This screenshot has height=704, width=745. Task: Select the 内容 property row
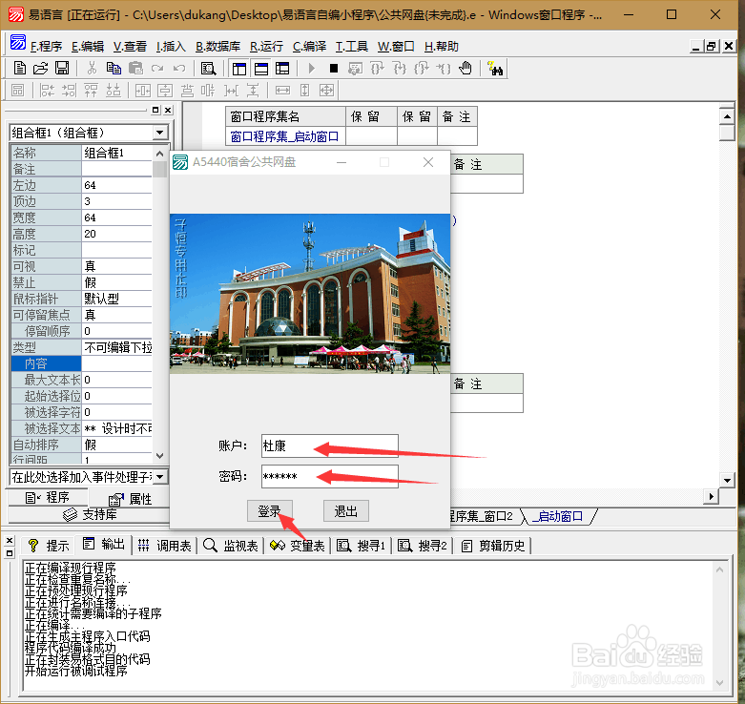tap(81, 363)
